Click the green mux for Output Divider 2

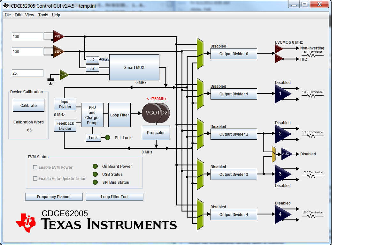(200, 134)
